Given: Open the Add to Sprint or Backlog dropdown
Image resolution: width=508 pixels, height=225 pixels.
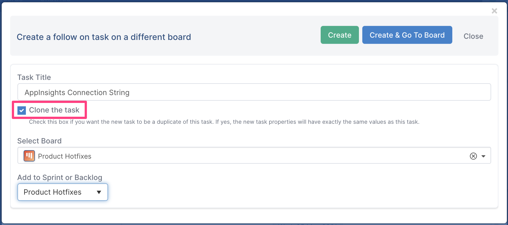Looking at the screenshot, I should click(x=63, y=192).
